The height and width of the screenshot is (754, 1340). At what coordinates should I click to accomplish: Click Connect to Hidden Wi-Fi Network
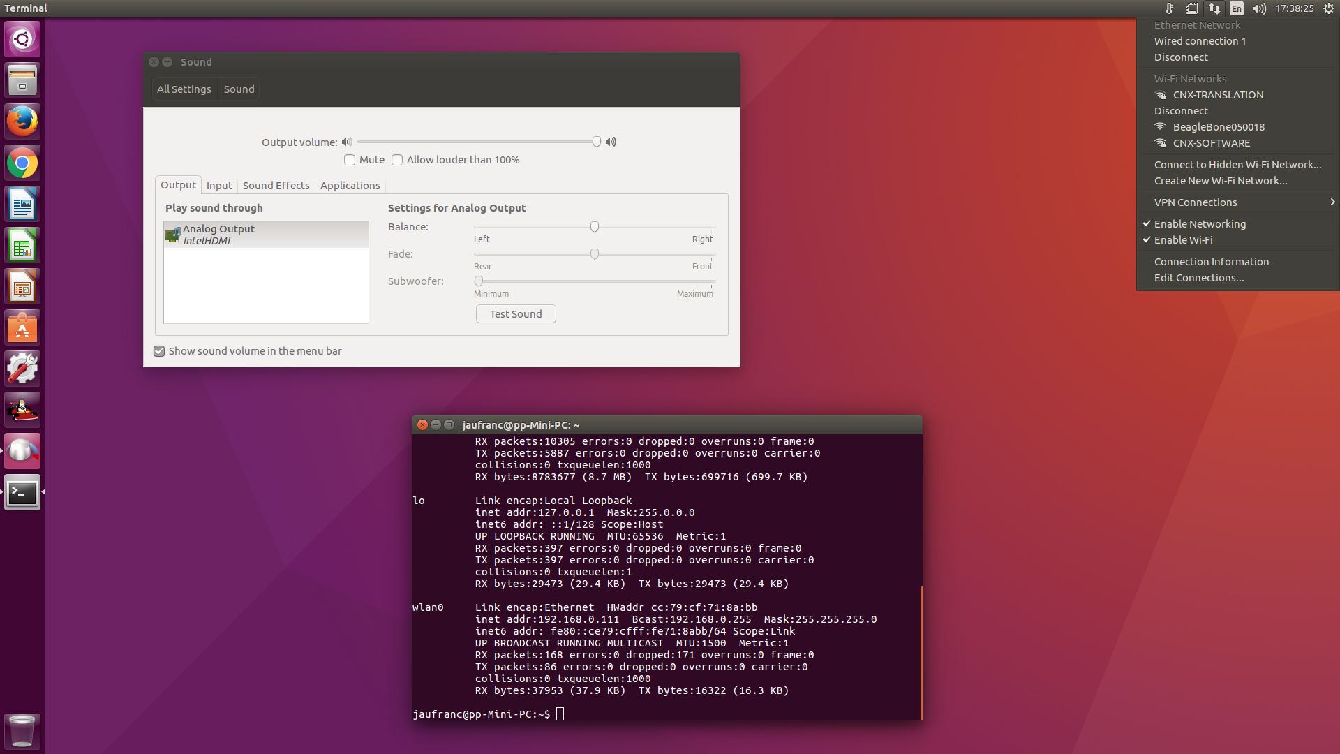1237,165
